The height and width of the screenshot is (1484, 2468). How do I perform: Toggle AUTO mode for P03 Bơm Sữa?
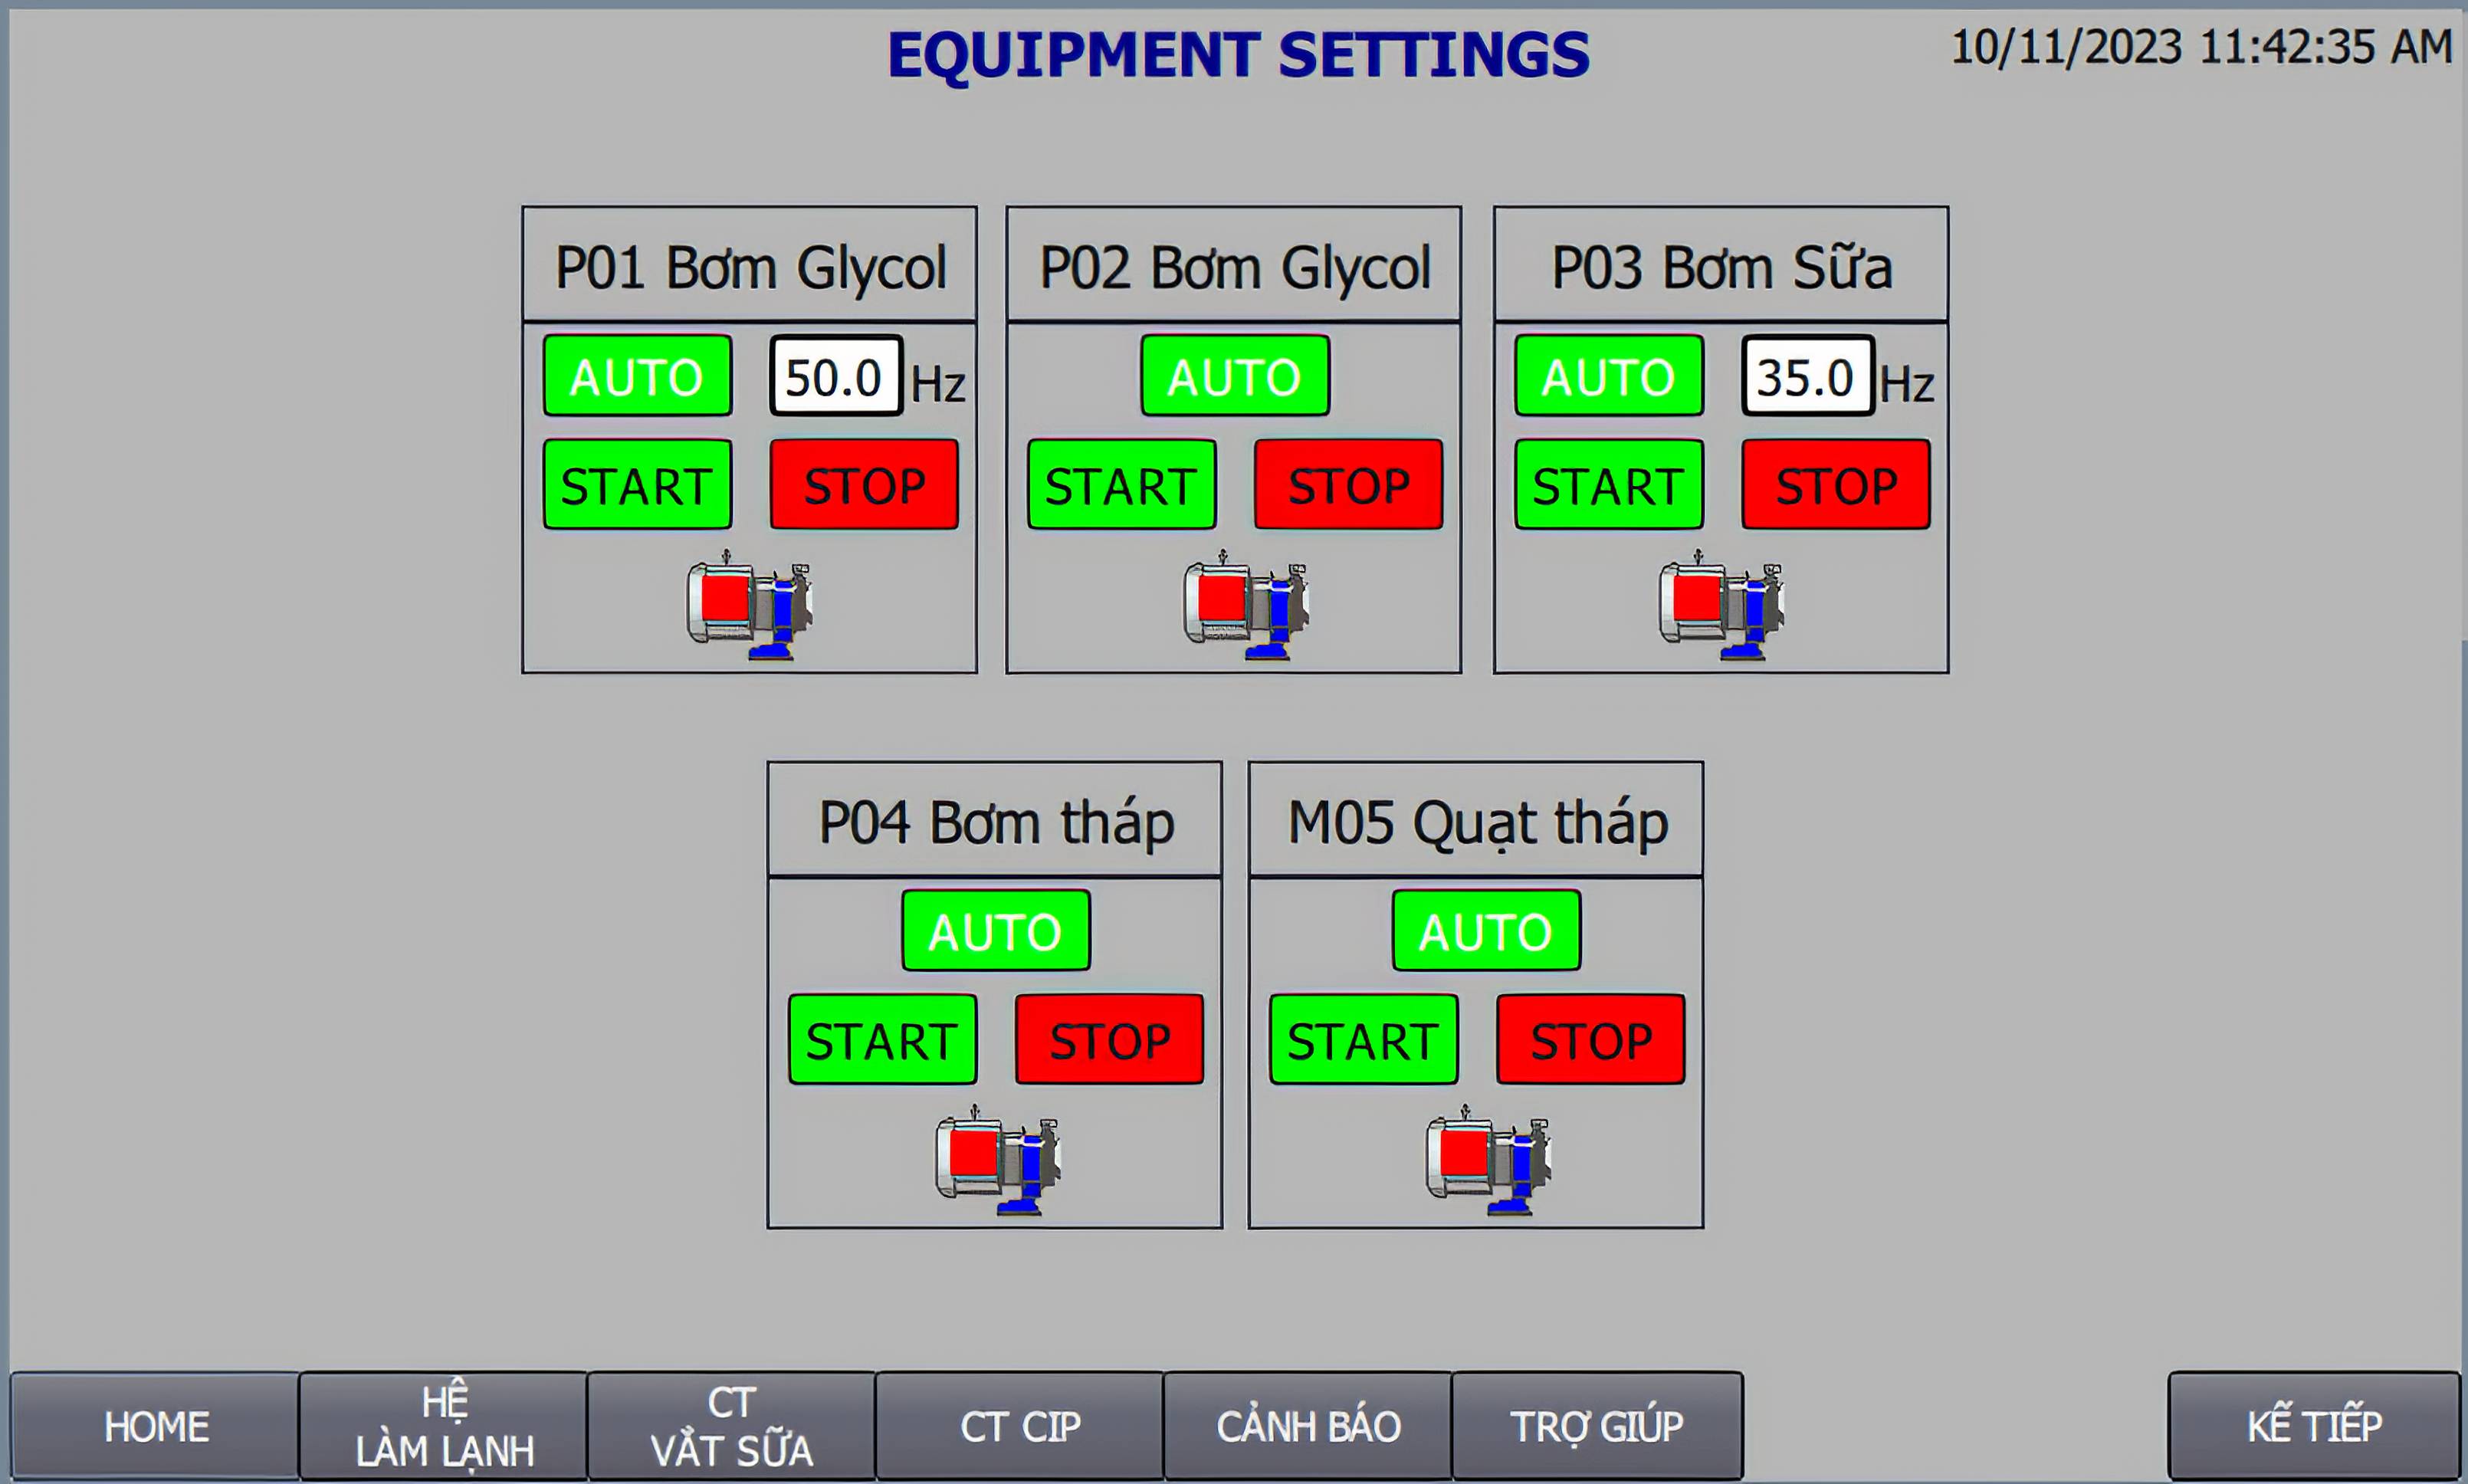coord(1608,376)
